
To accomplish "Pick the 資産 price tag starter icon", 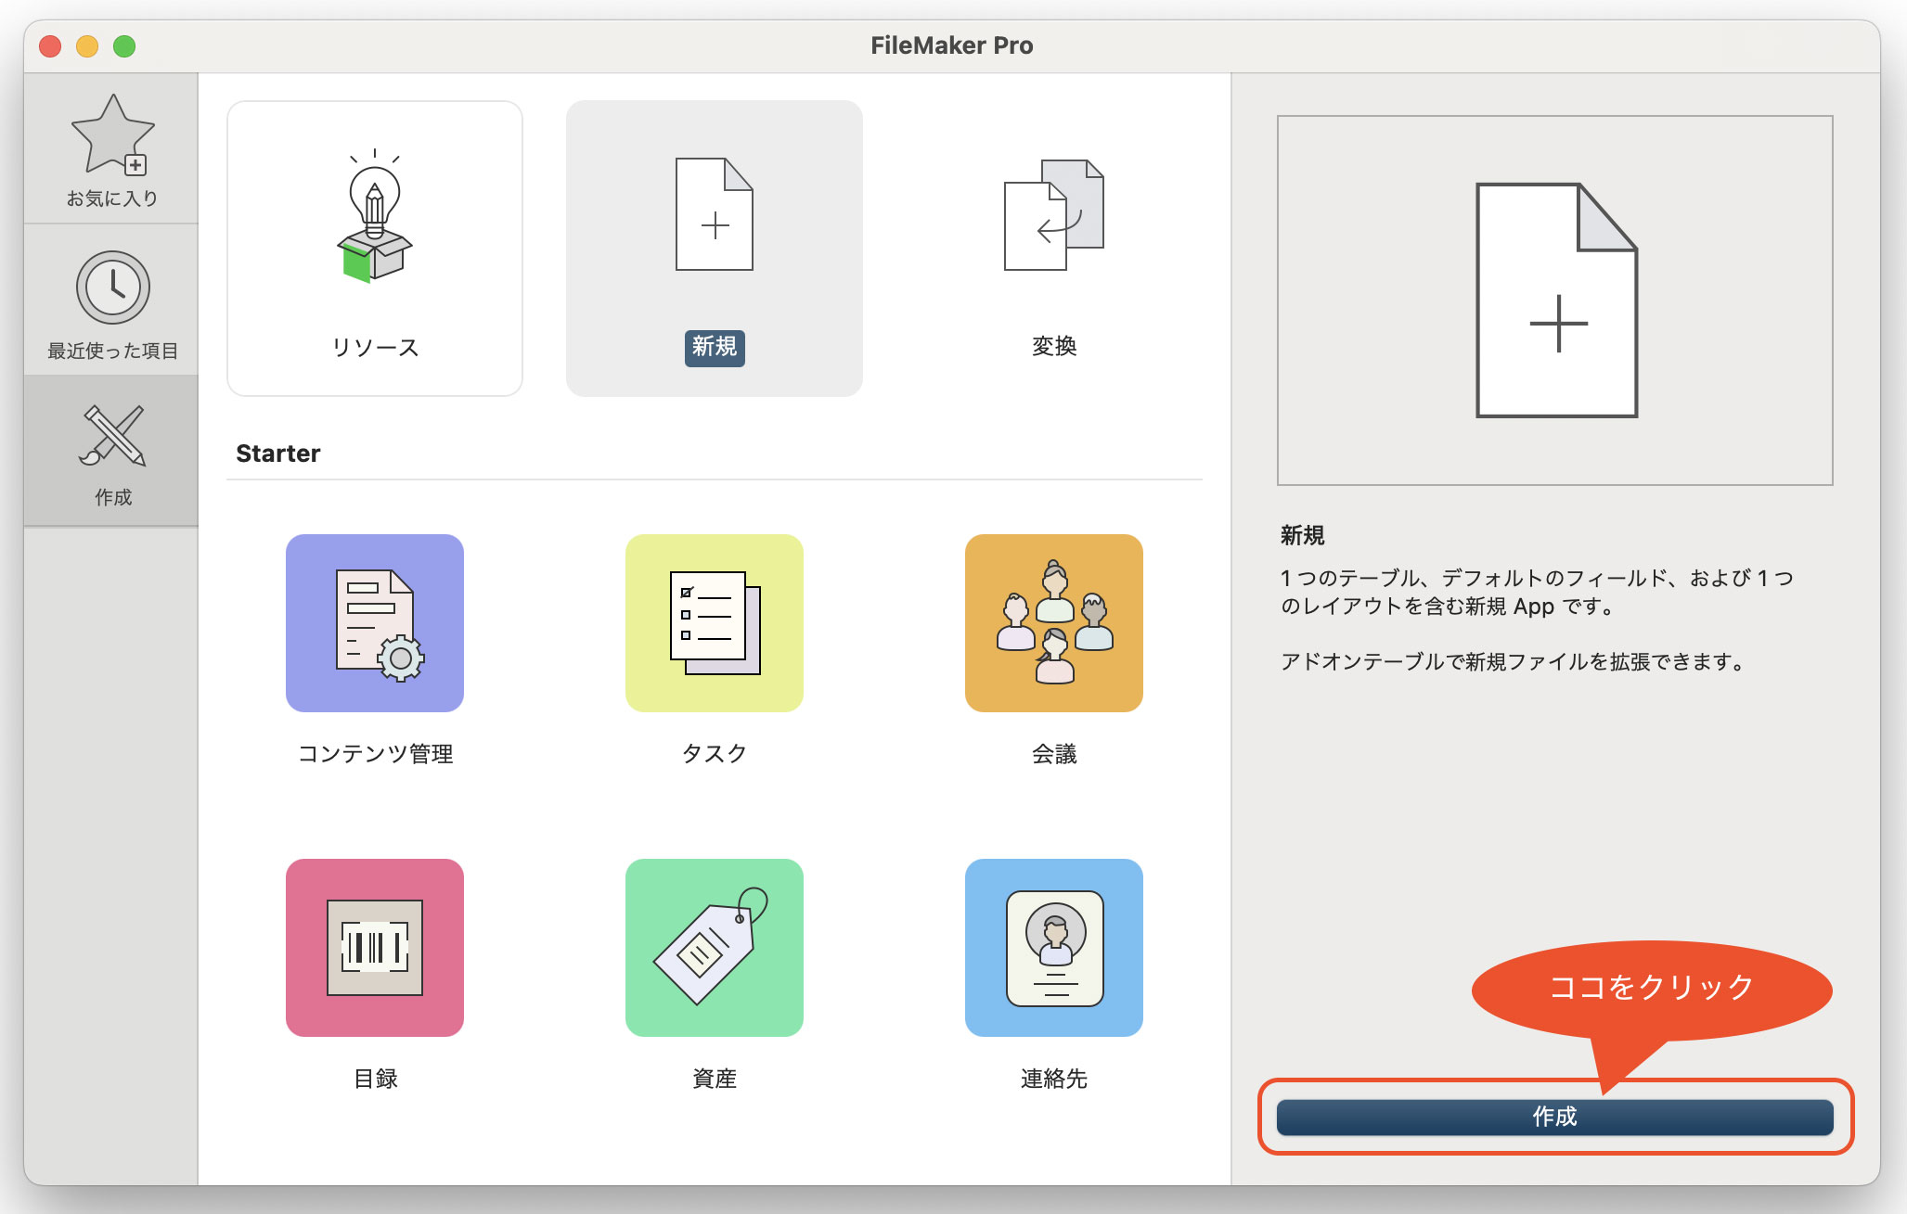I will (x=715, y=948).
